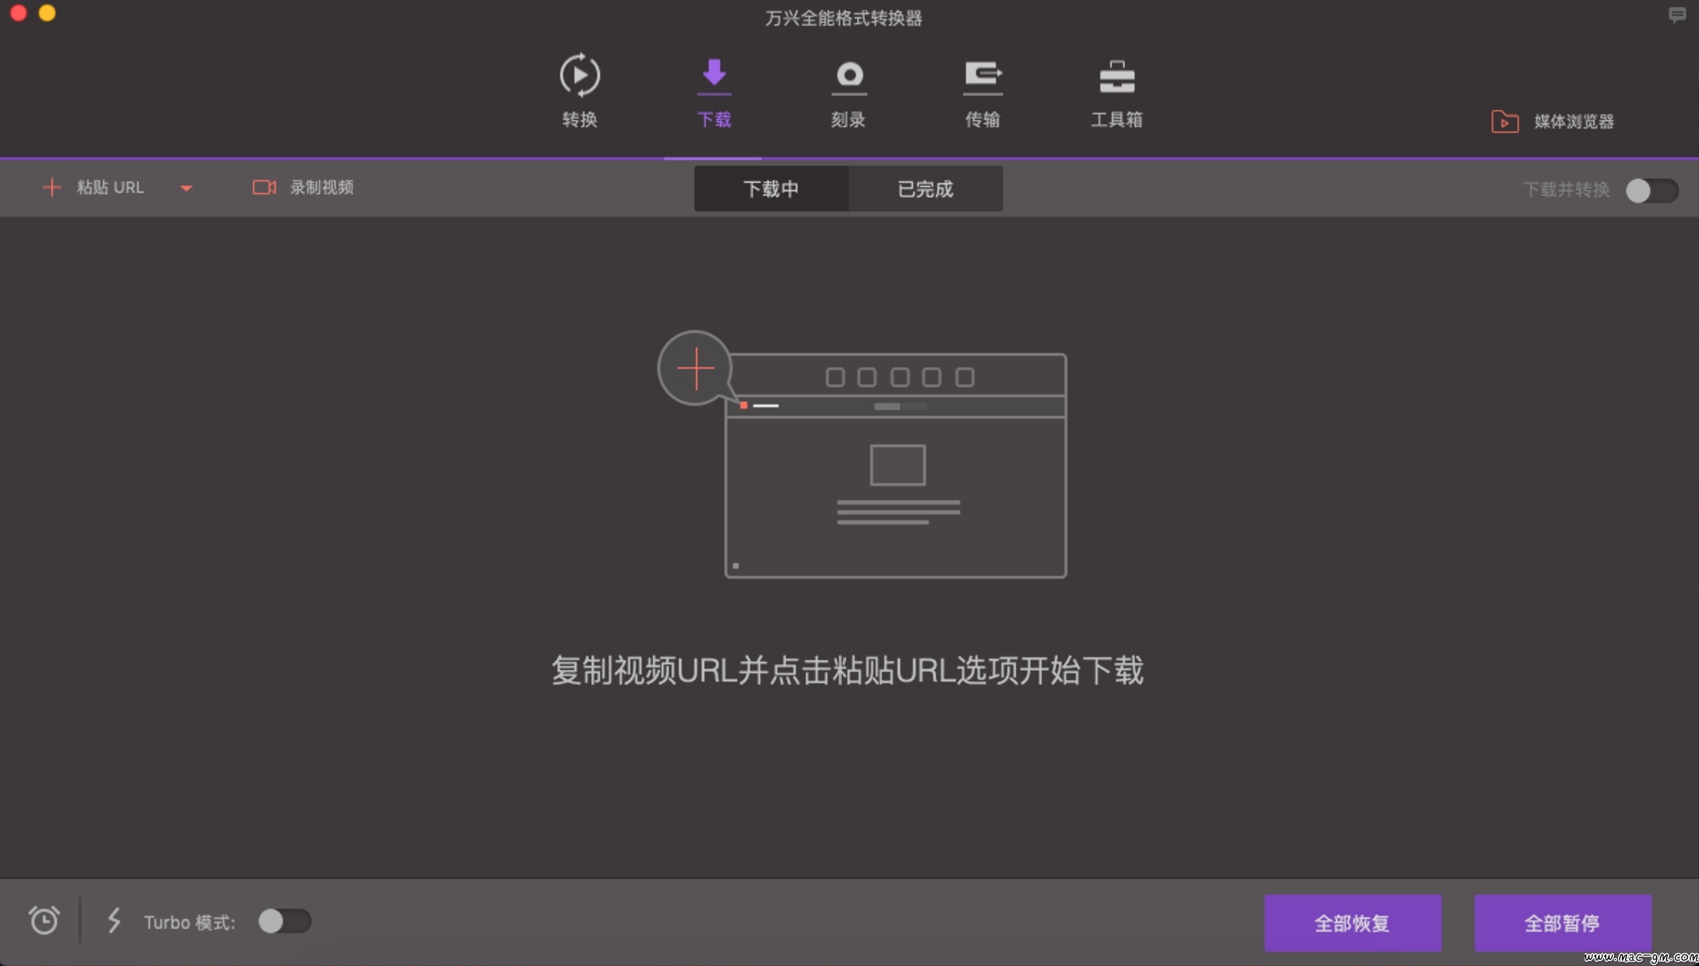Click the 录制视频 camera icon
Image resolution: width=1699 pixels, height=966 pixels.
[x=264, y=187]
